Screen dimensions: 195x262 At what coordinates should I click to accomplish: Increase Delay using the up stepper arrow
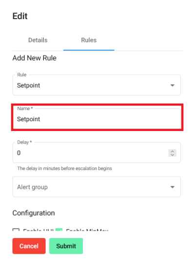point(173,151)
